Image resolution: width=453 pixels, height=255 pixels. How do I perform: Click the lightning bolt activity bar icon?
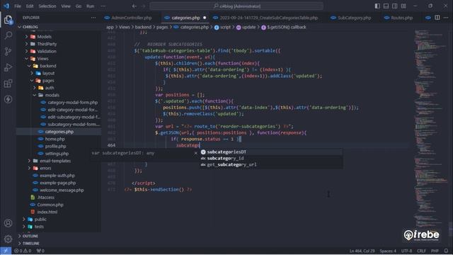coord(8,99)
